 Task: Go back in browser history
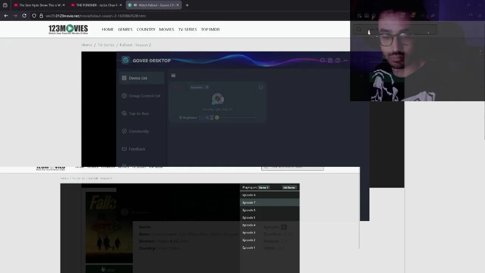point(6,16)
